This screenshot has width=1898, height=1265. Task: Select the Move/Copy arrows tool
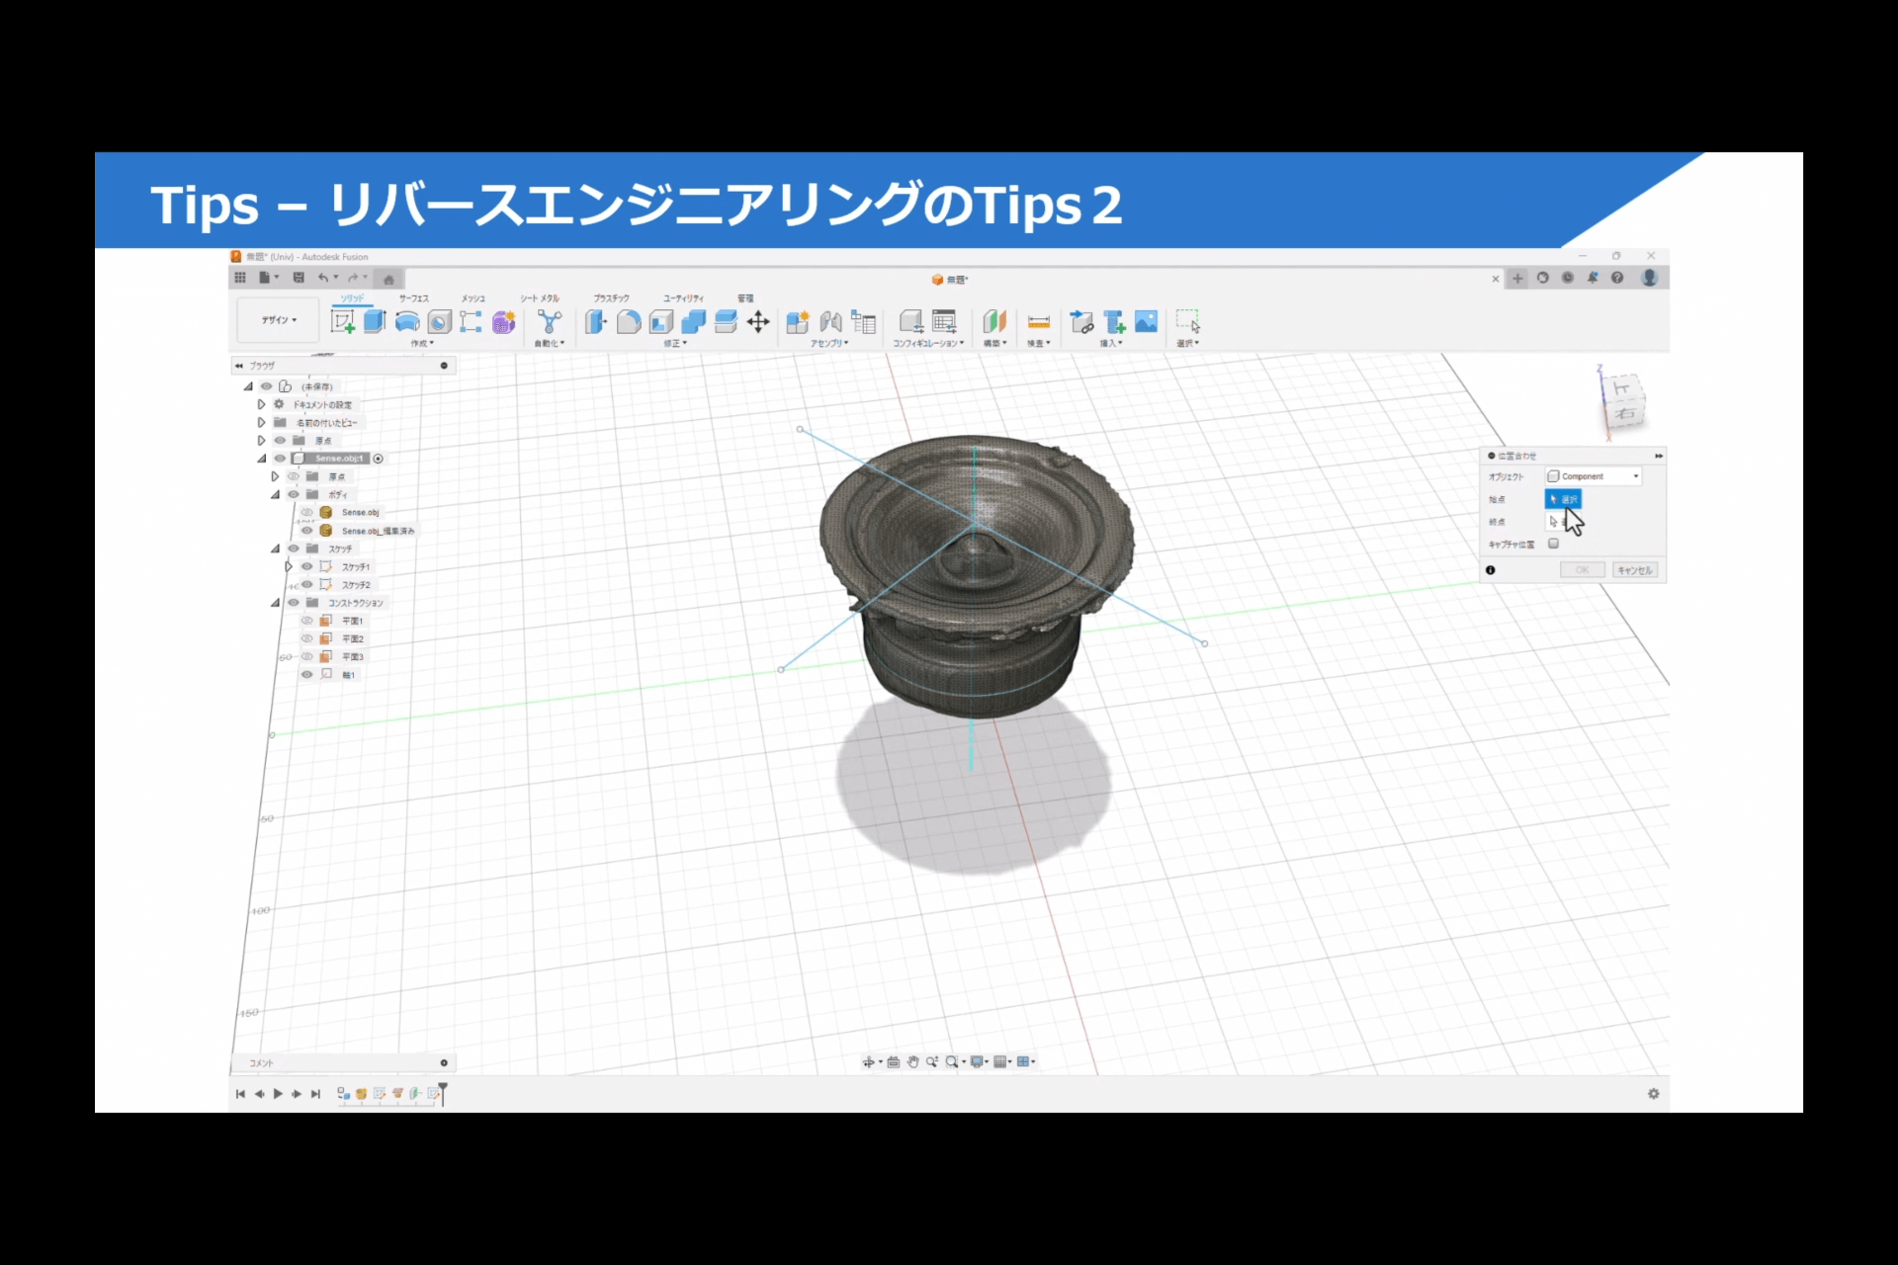[758, 321]
